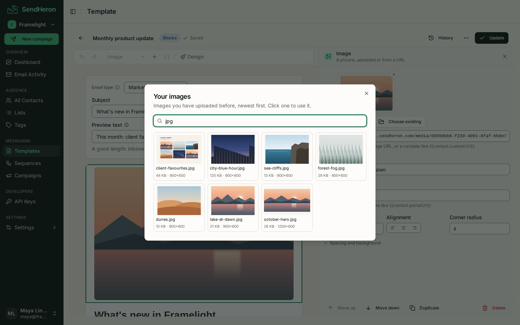
Task: Delete the image block
Action: click(x=494, y=308)
